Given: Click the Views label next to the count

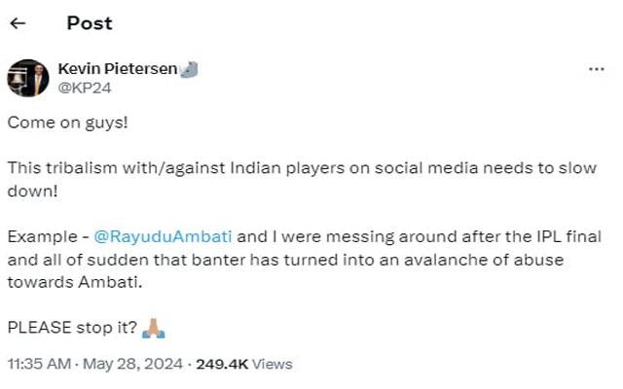Looking at the screenshot, I should [273, 364].
